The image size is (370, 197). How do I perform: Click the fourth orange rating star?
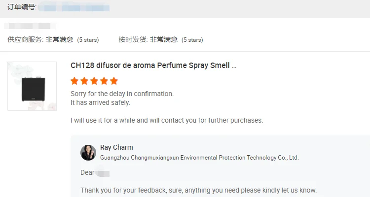[104, 81]
